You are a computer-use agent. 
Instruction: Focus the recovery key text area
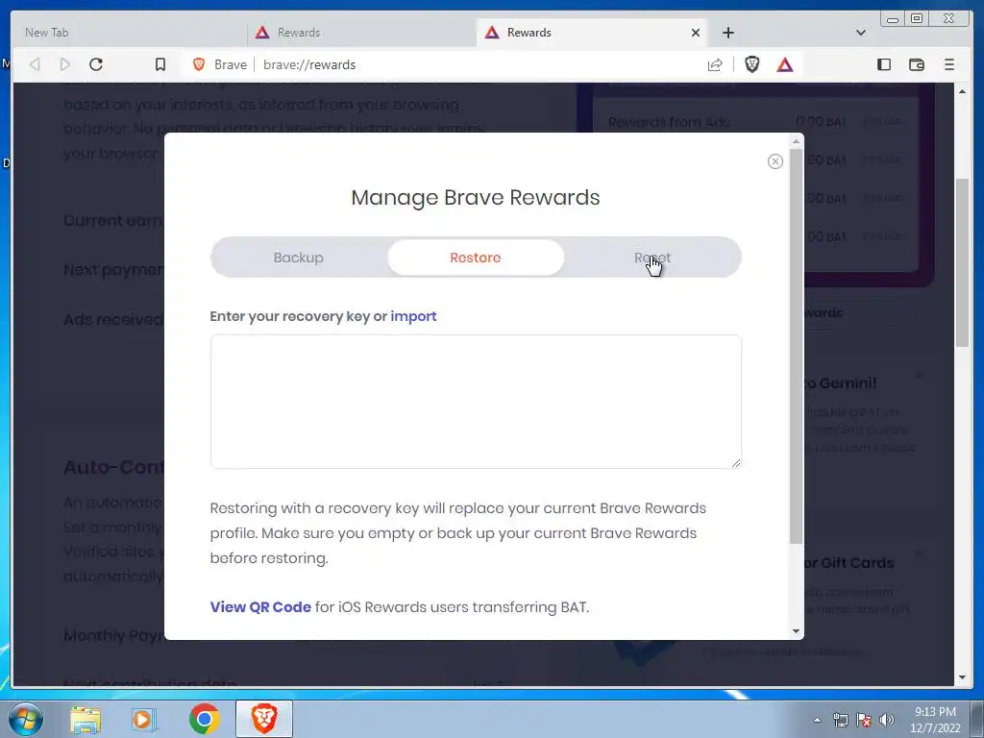click(476, 402)
